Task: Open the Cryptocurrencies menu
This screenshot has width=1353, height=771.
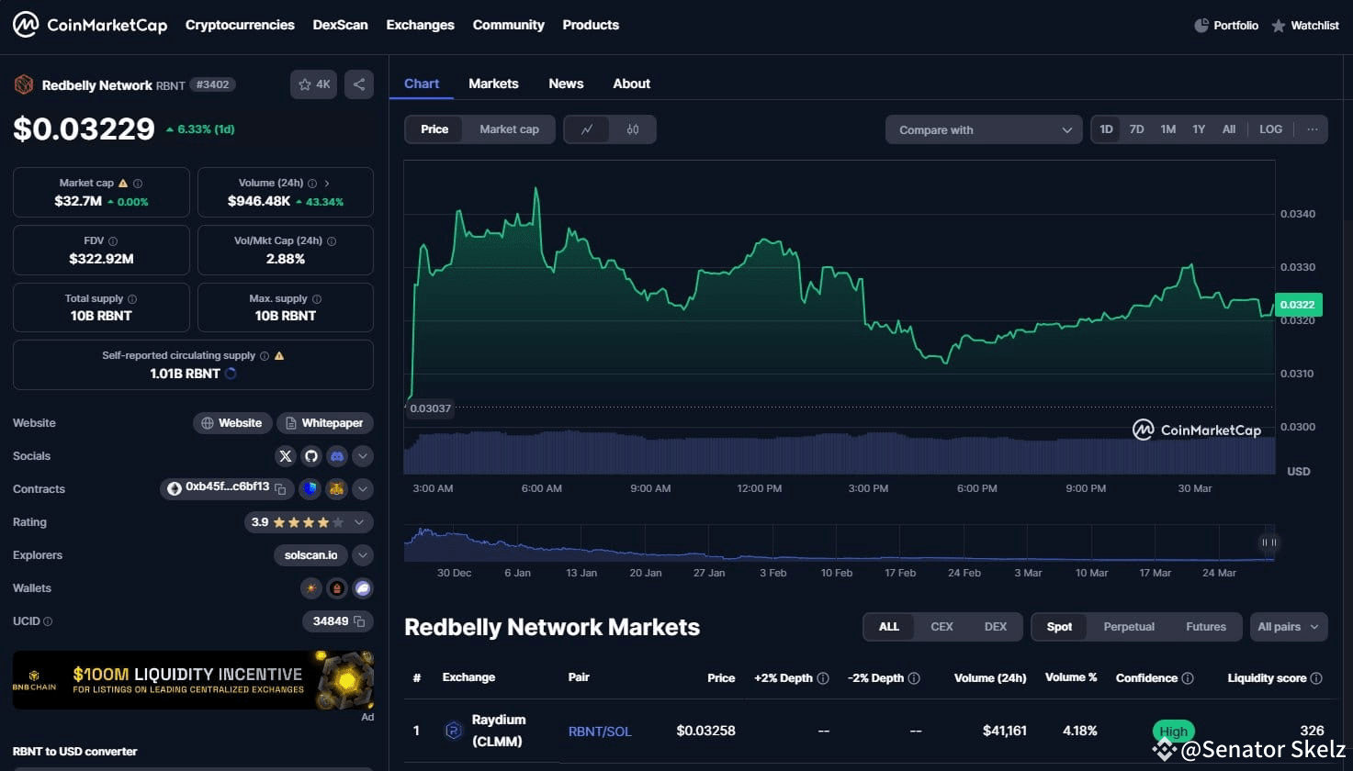Action: [239, 25]
